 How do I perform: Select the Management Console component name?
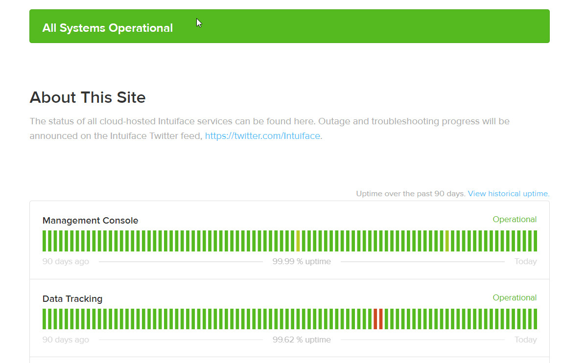tap(90, 220)
